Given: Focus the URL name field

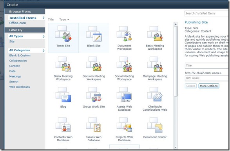Looking at the screenshot, I should tap(206, 78).
